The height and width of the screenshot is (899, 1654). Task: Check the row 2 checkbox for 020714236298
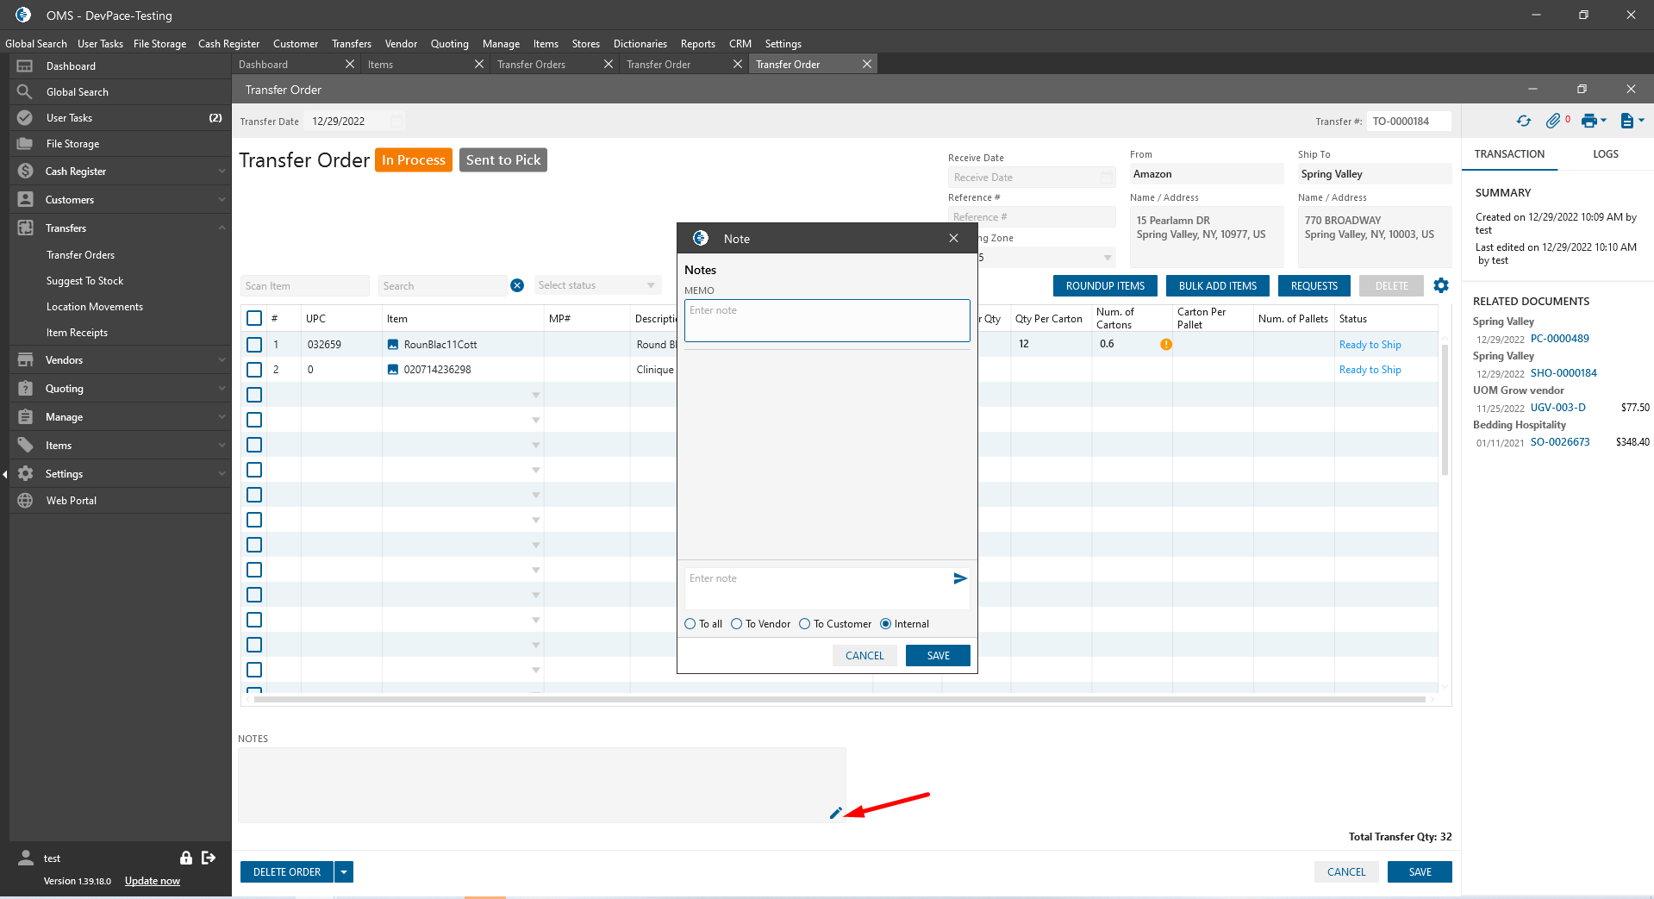[x=254, y=369]
